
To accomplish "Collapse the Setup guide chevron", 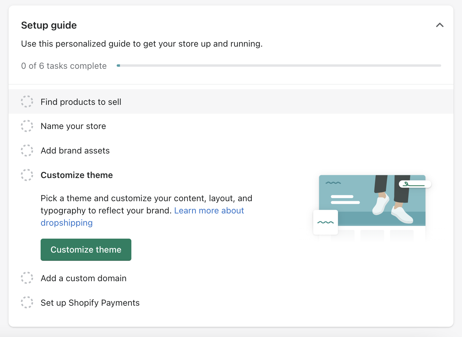I will click(439, 25).
